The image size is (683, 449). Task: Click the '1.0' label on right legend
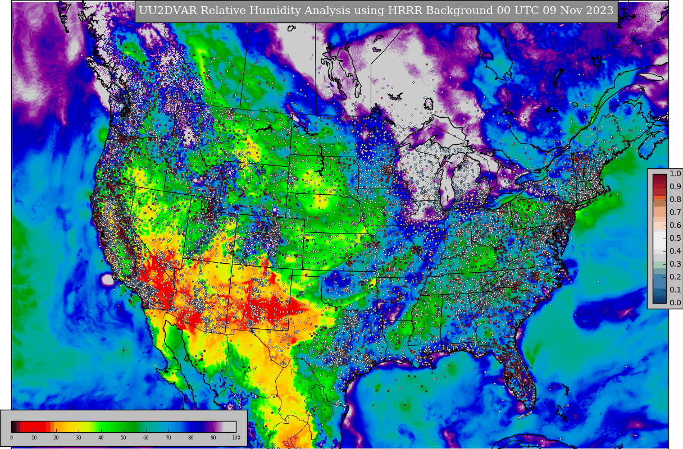pos(675,174)
